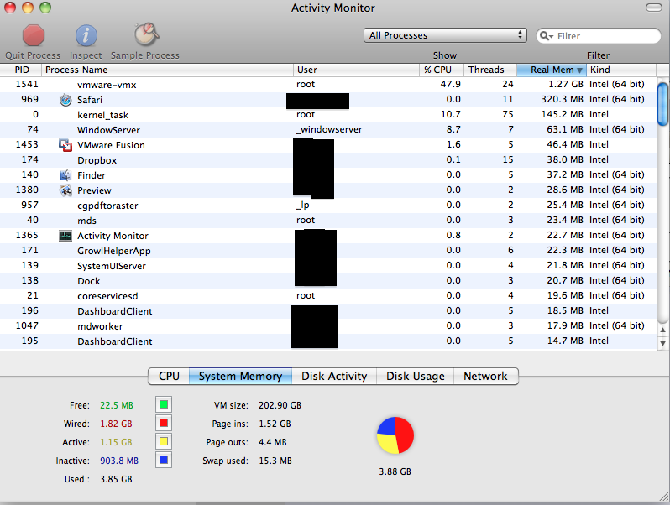Click the blue Inactive memory color swatch

(x=164, y=460)
